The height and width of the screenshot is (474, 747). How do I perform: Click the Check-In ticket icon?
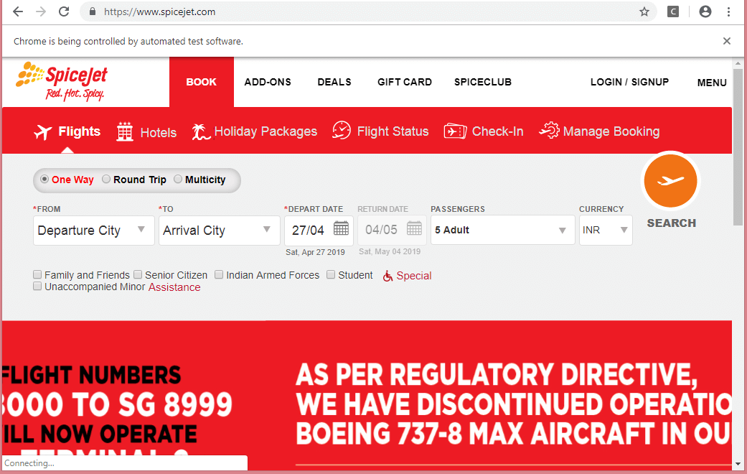[455, 131]
